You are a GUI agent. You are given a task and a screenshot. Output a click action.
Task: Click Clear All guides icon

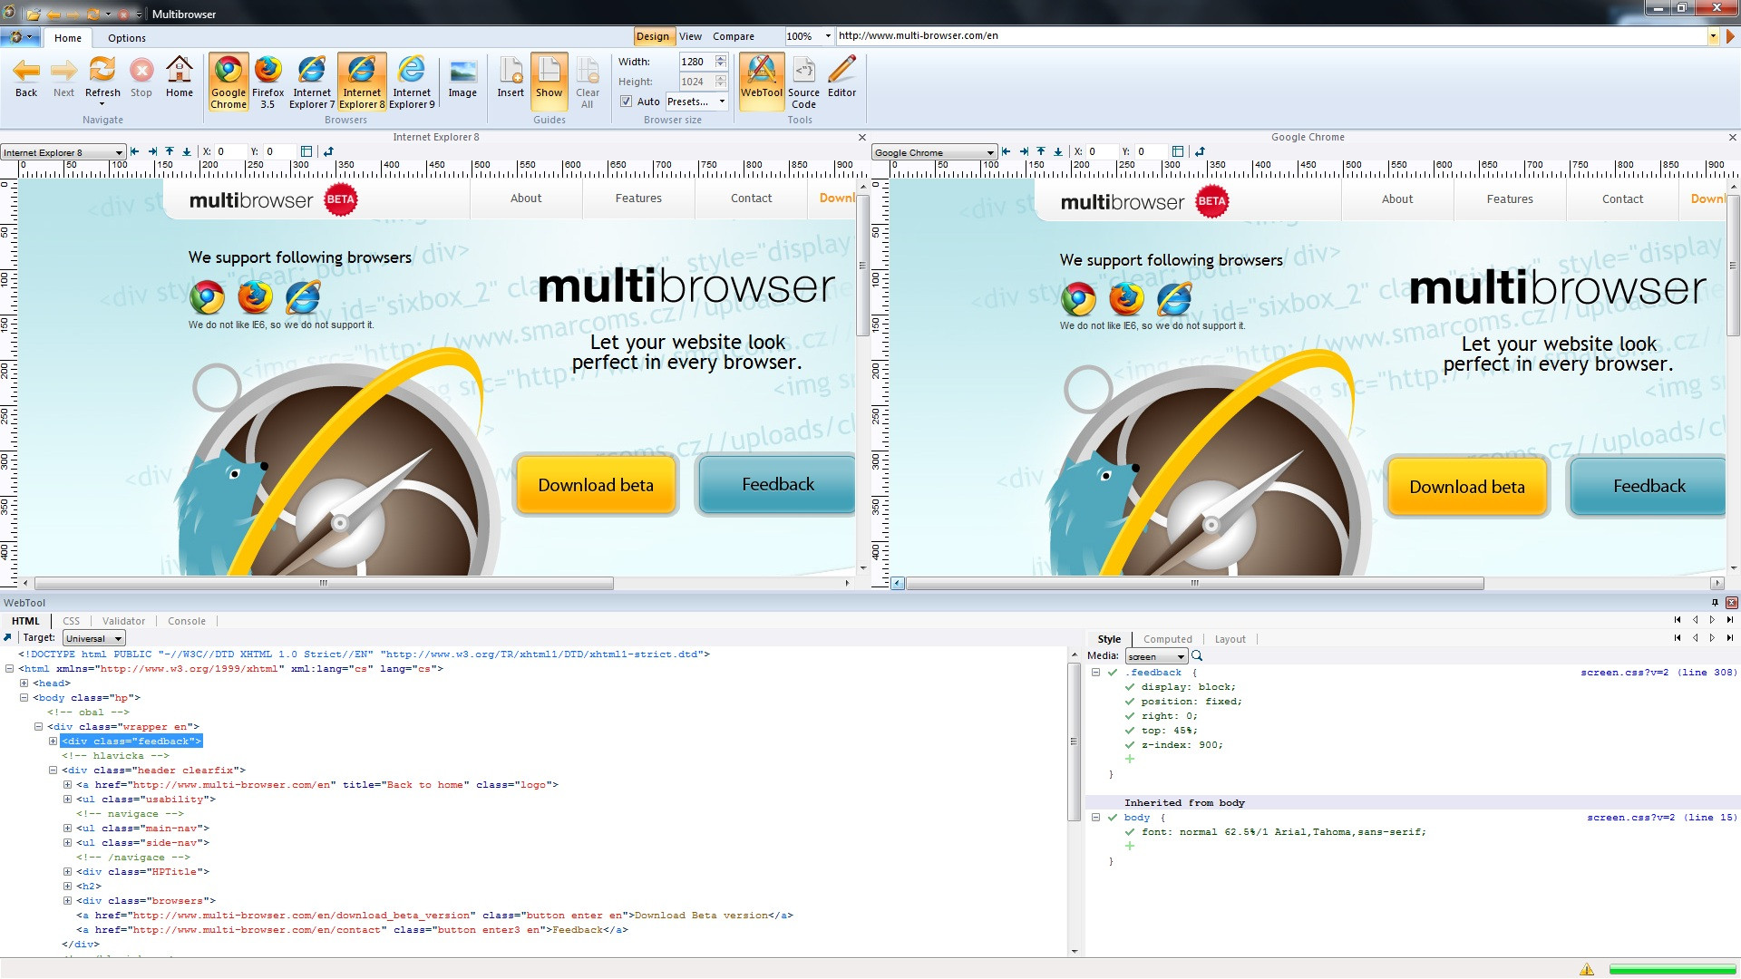tap(588, 82)
